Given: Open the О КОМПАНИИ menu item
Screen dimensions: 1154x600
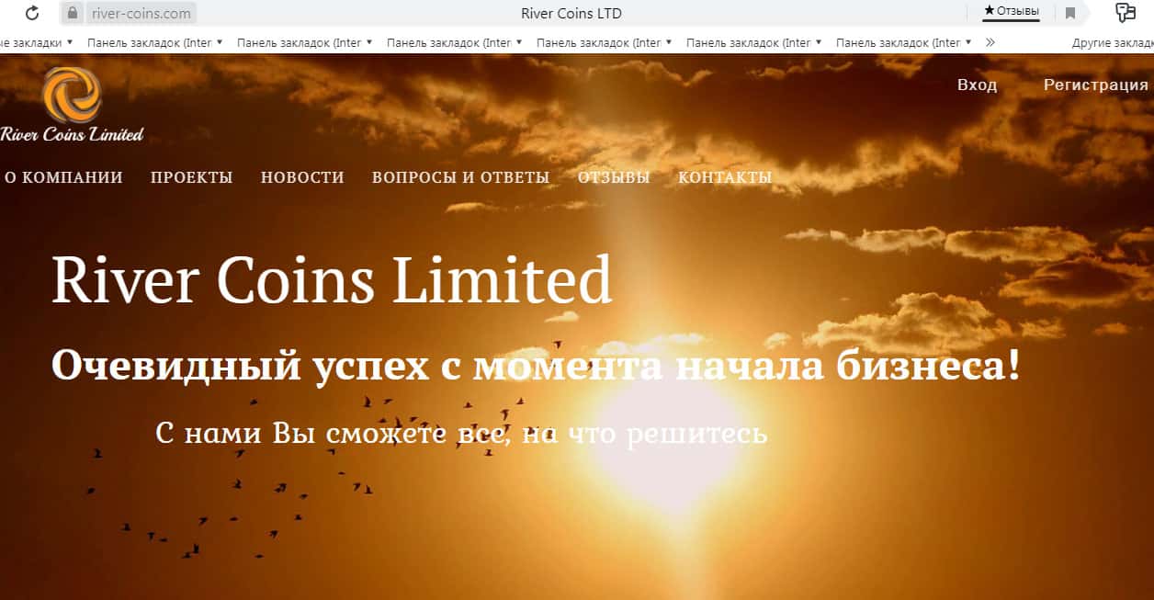Looking at the screenshot, I should pos(63,177).
